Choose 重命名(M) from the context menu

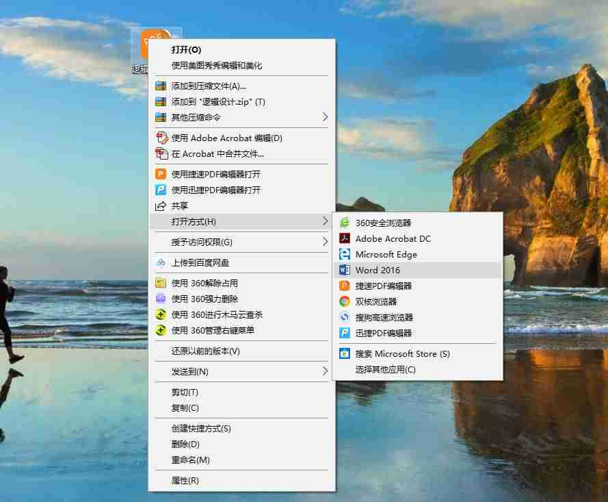tap(241, 460)
